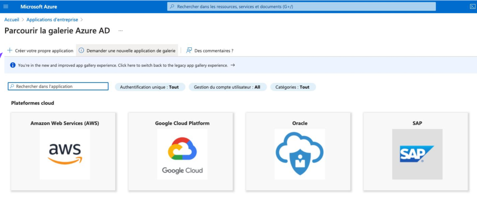The width and height of the screenshot is (477, 199).
Task: Click the SAP logo
Action: pos(417,154)
